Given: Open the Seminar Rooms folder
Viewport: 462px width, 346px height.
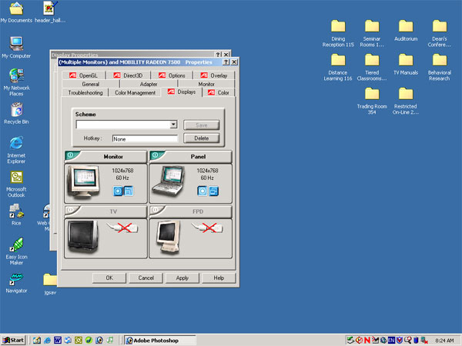Looking at the screenshot, I should coord(372,34).
